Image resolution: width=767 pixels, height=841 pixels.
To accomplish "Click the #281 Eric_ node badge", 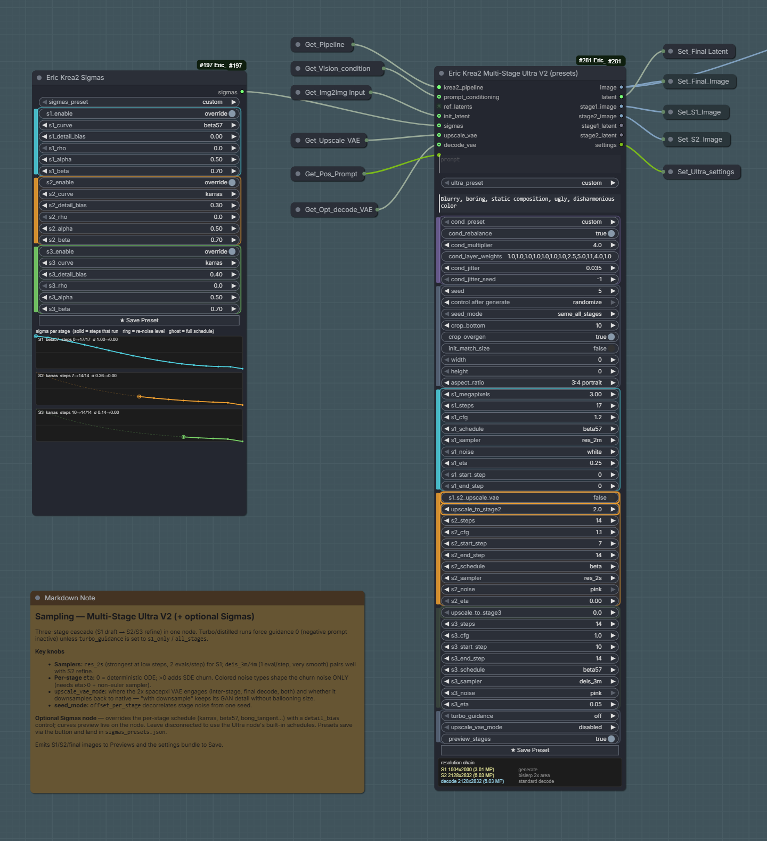I will coord(600,61).
